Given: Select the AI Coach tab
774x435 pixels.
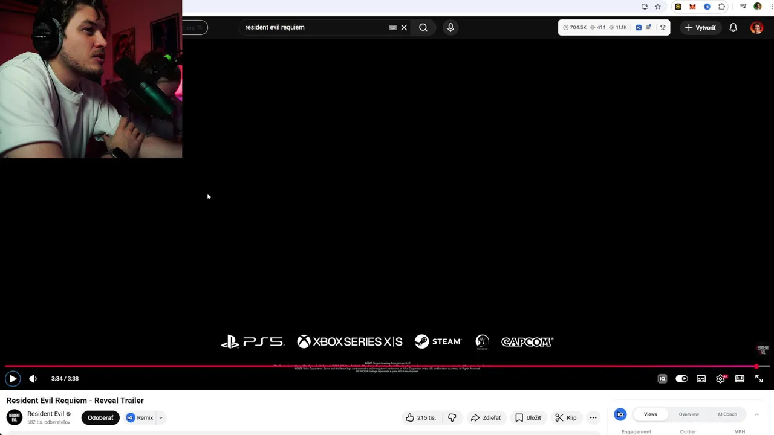Looking at the screenshot, I should click(727, 414).
